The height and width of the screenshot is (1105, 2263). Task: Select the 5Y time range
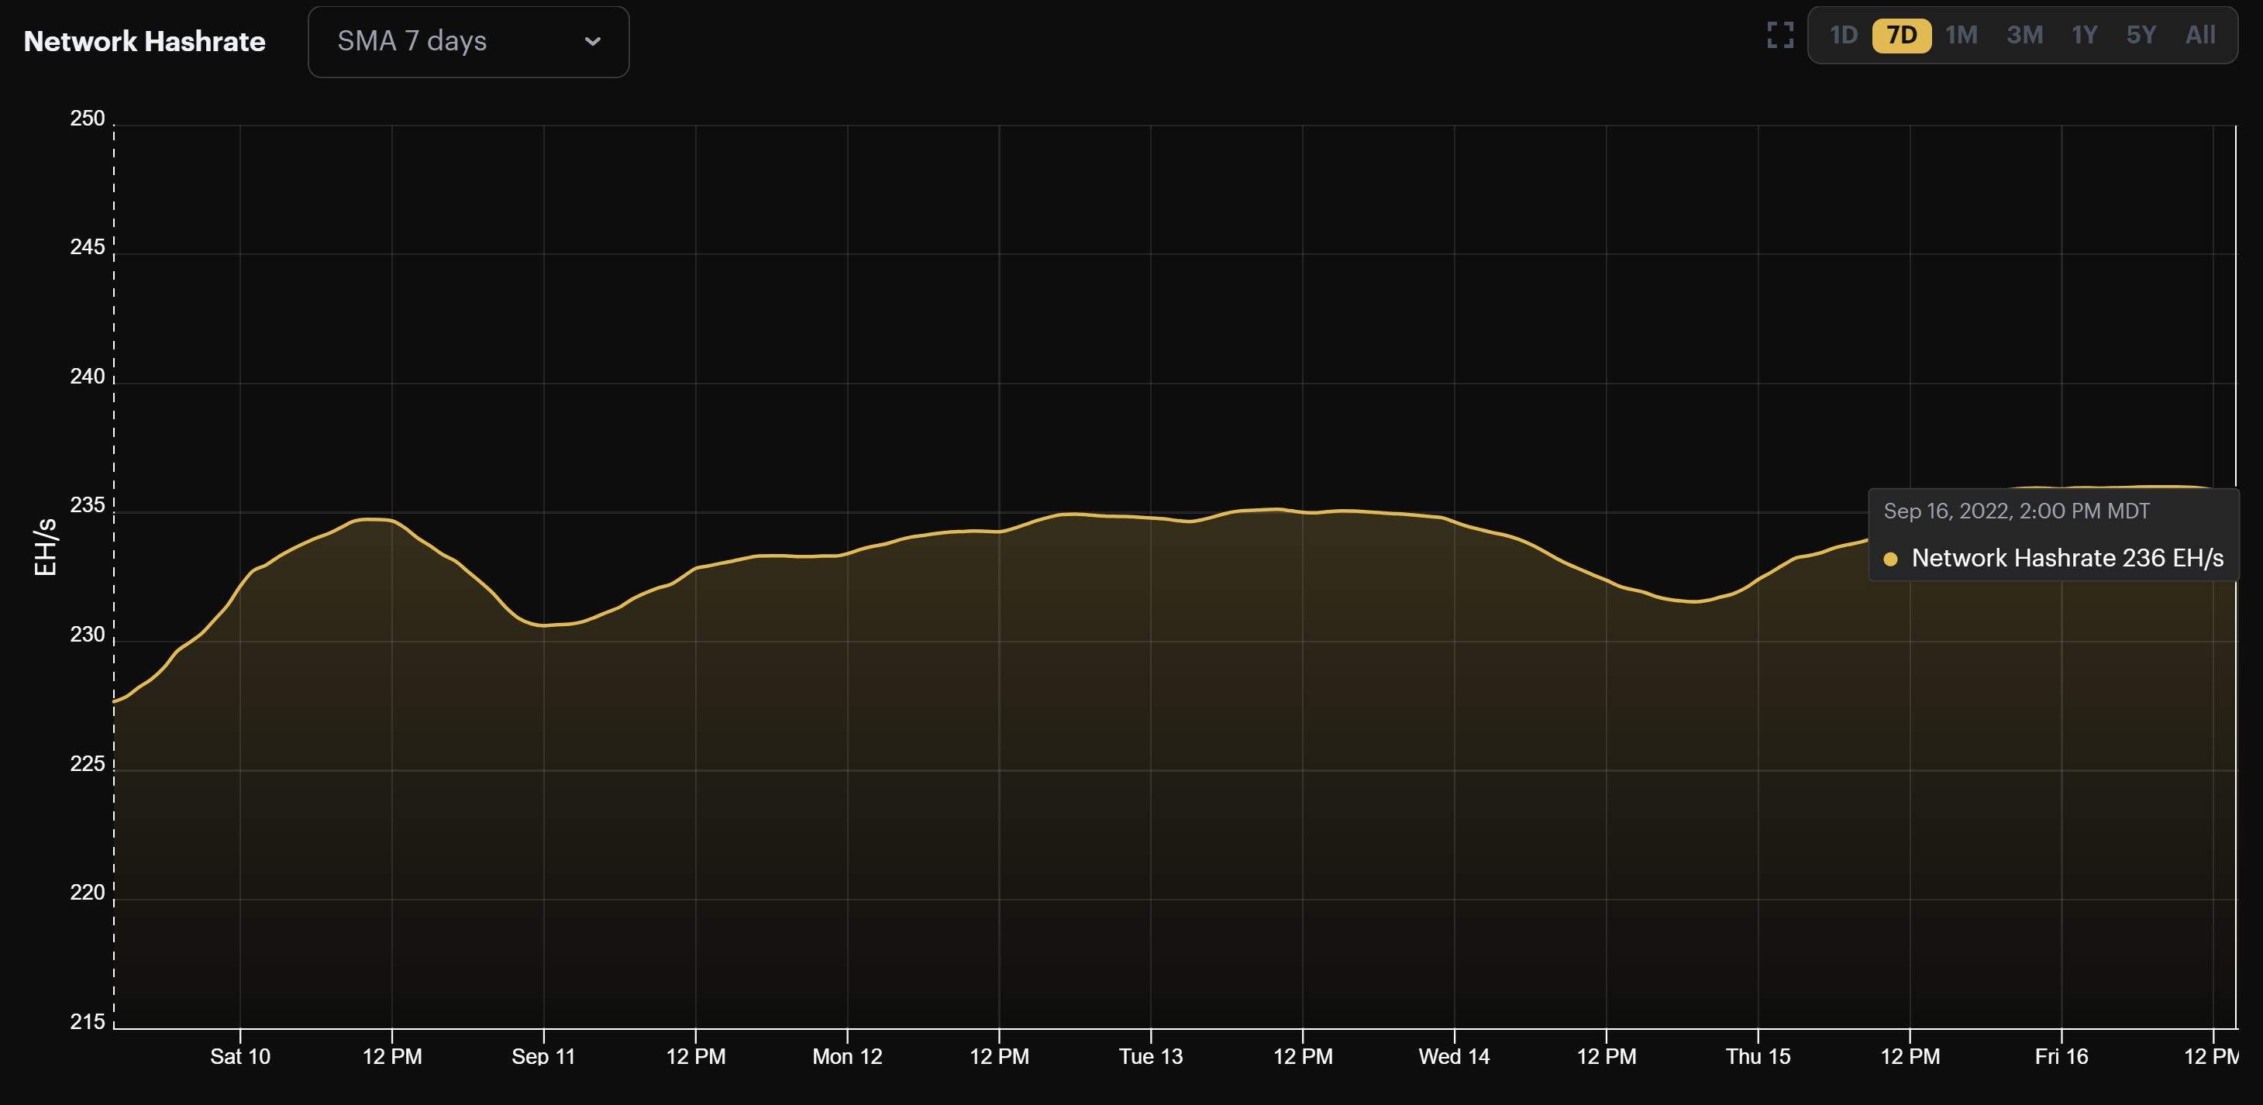2141,35
